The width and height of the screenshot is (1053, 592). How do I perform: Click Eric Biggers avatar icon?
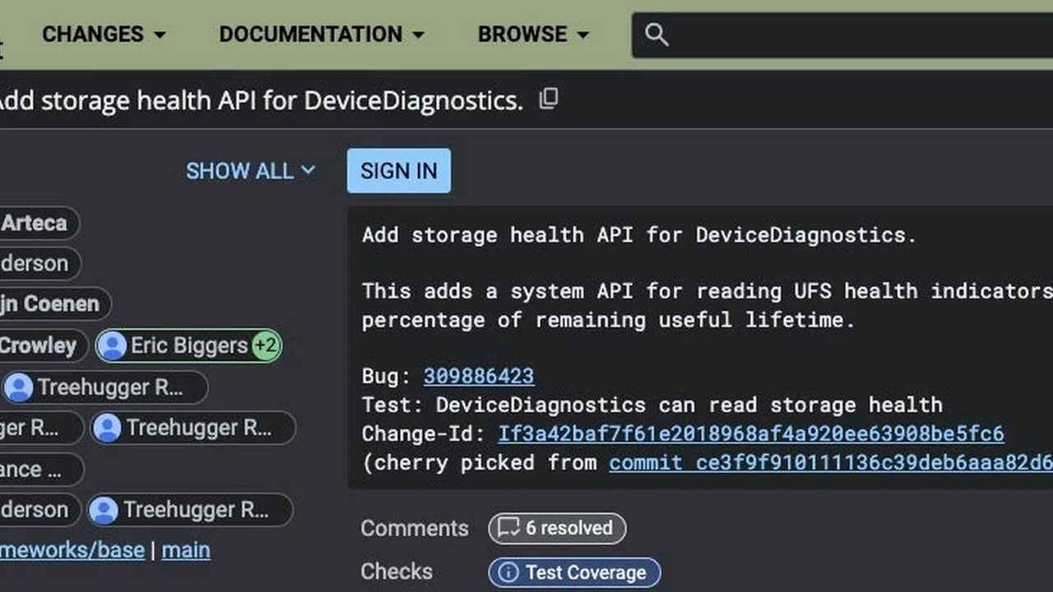click(x=113, y=346)
